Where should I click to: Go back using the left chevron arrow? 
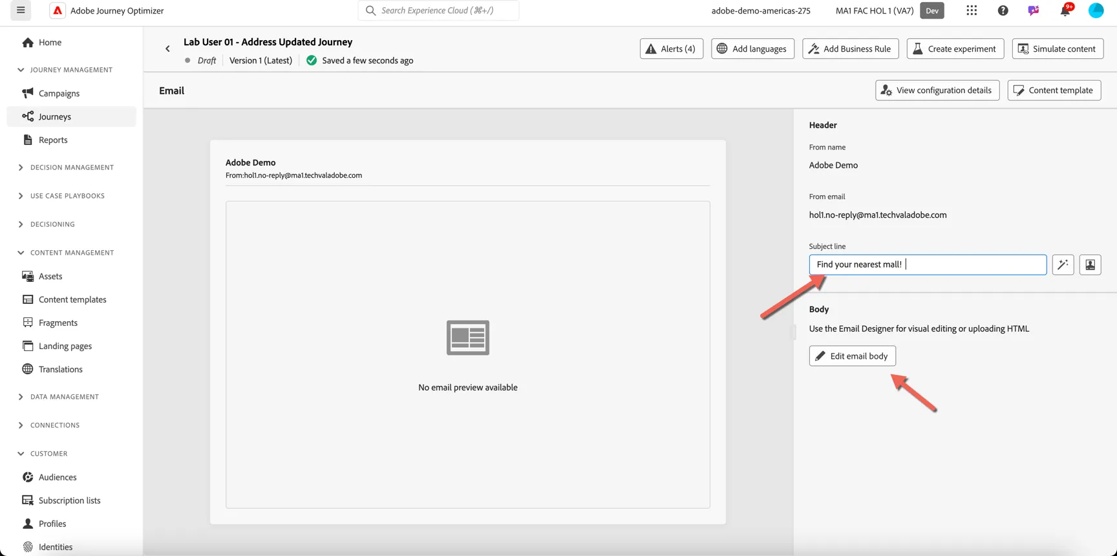(x=167, y=48)
